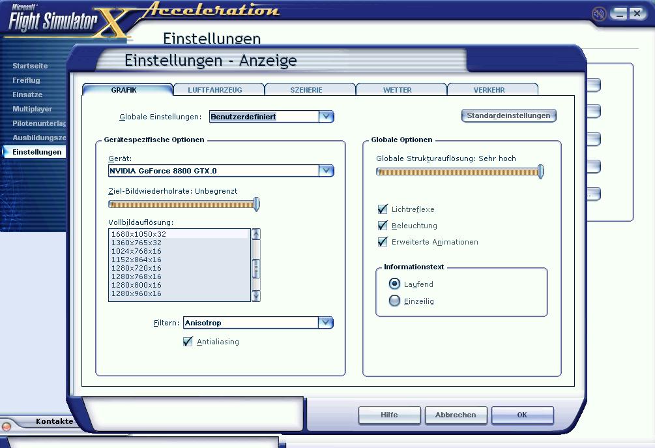Toggle the Beleuchtung checkbox

point(382,225)
